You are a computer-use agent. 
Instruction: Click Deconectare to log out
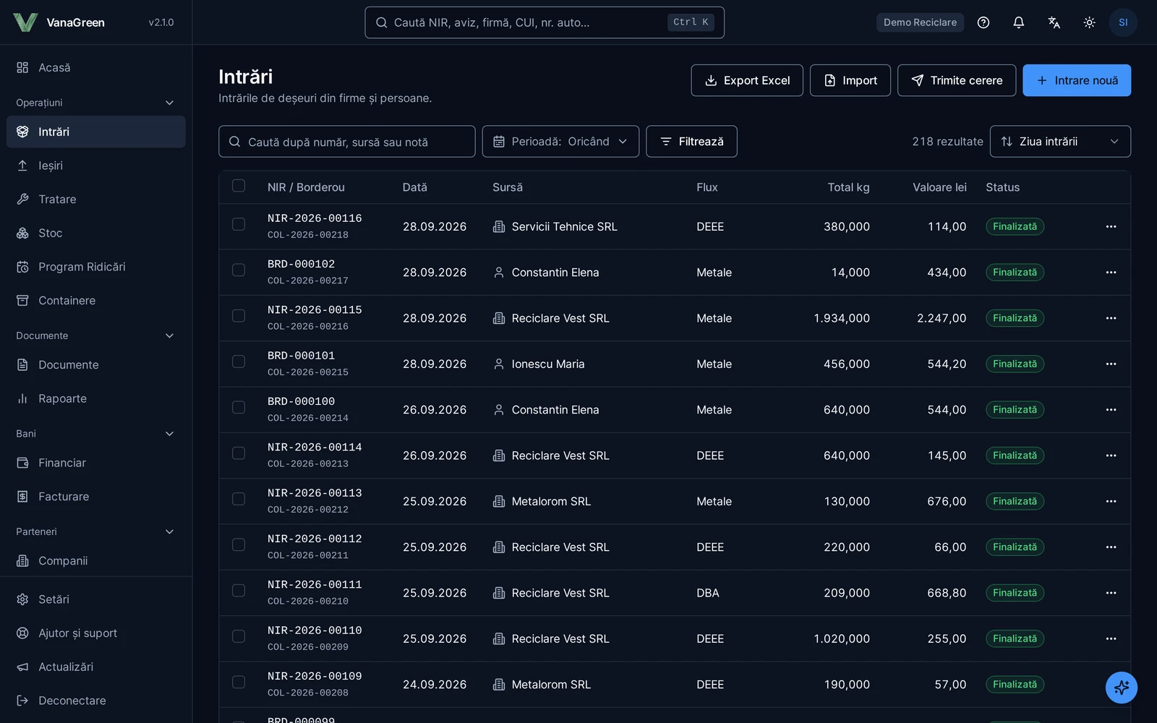point(95,701)
